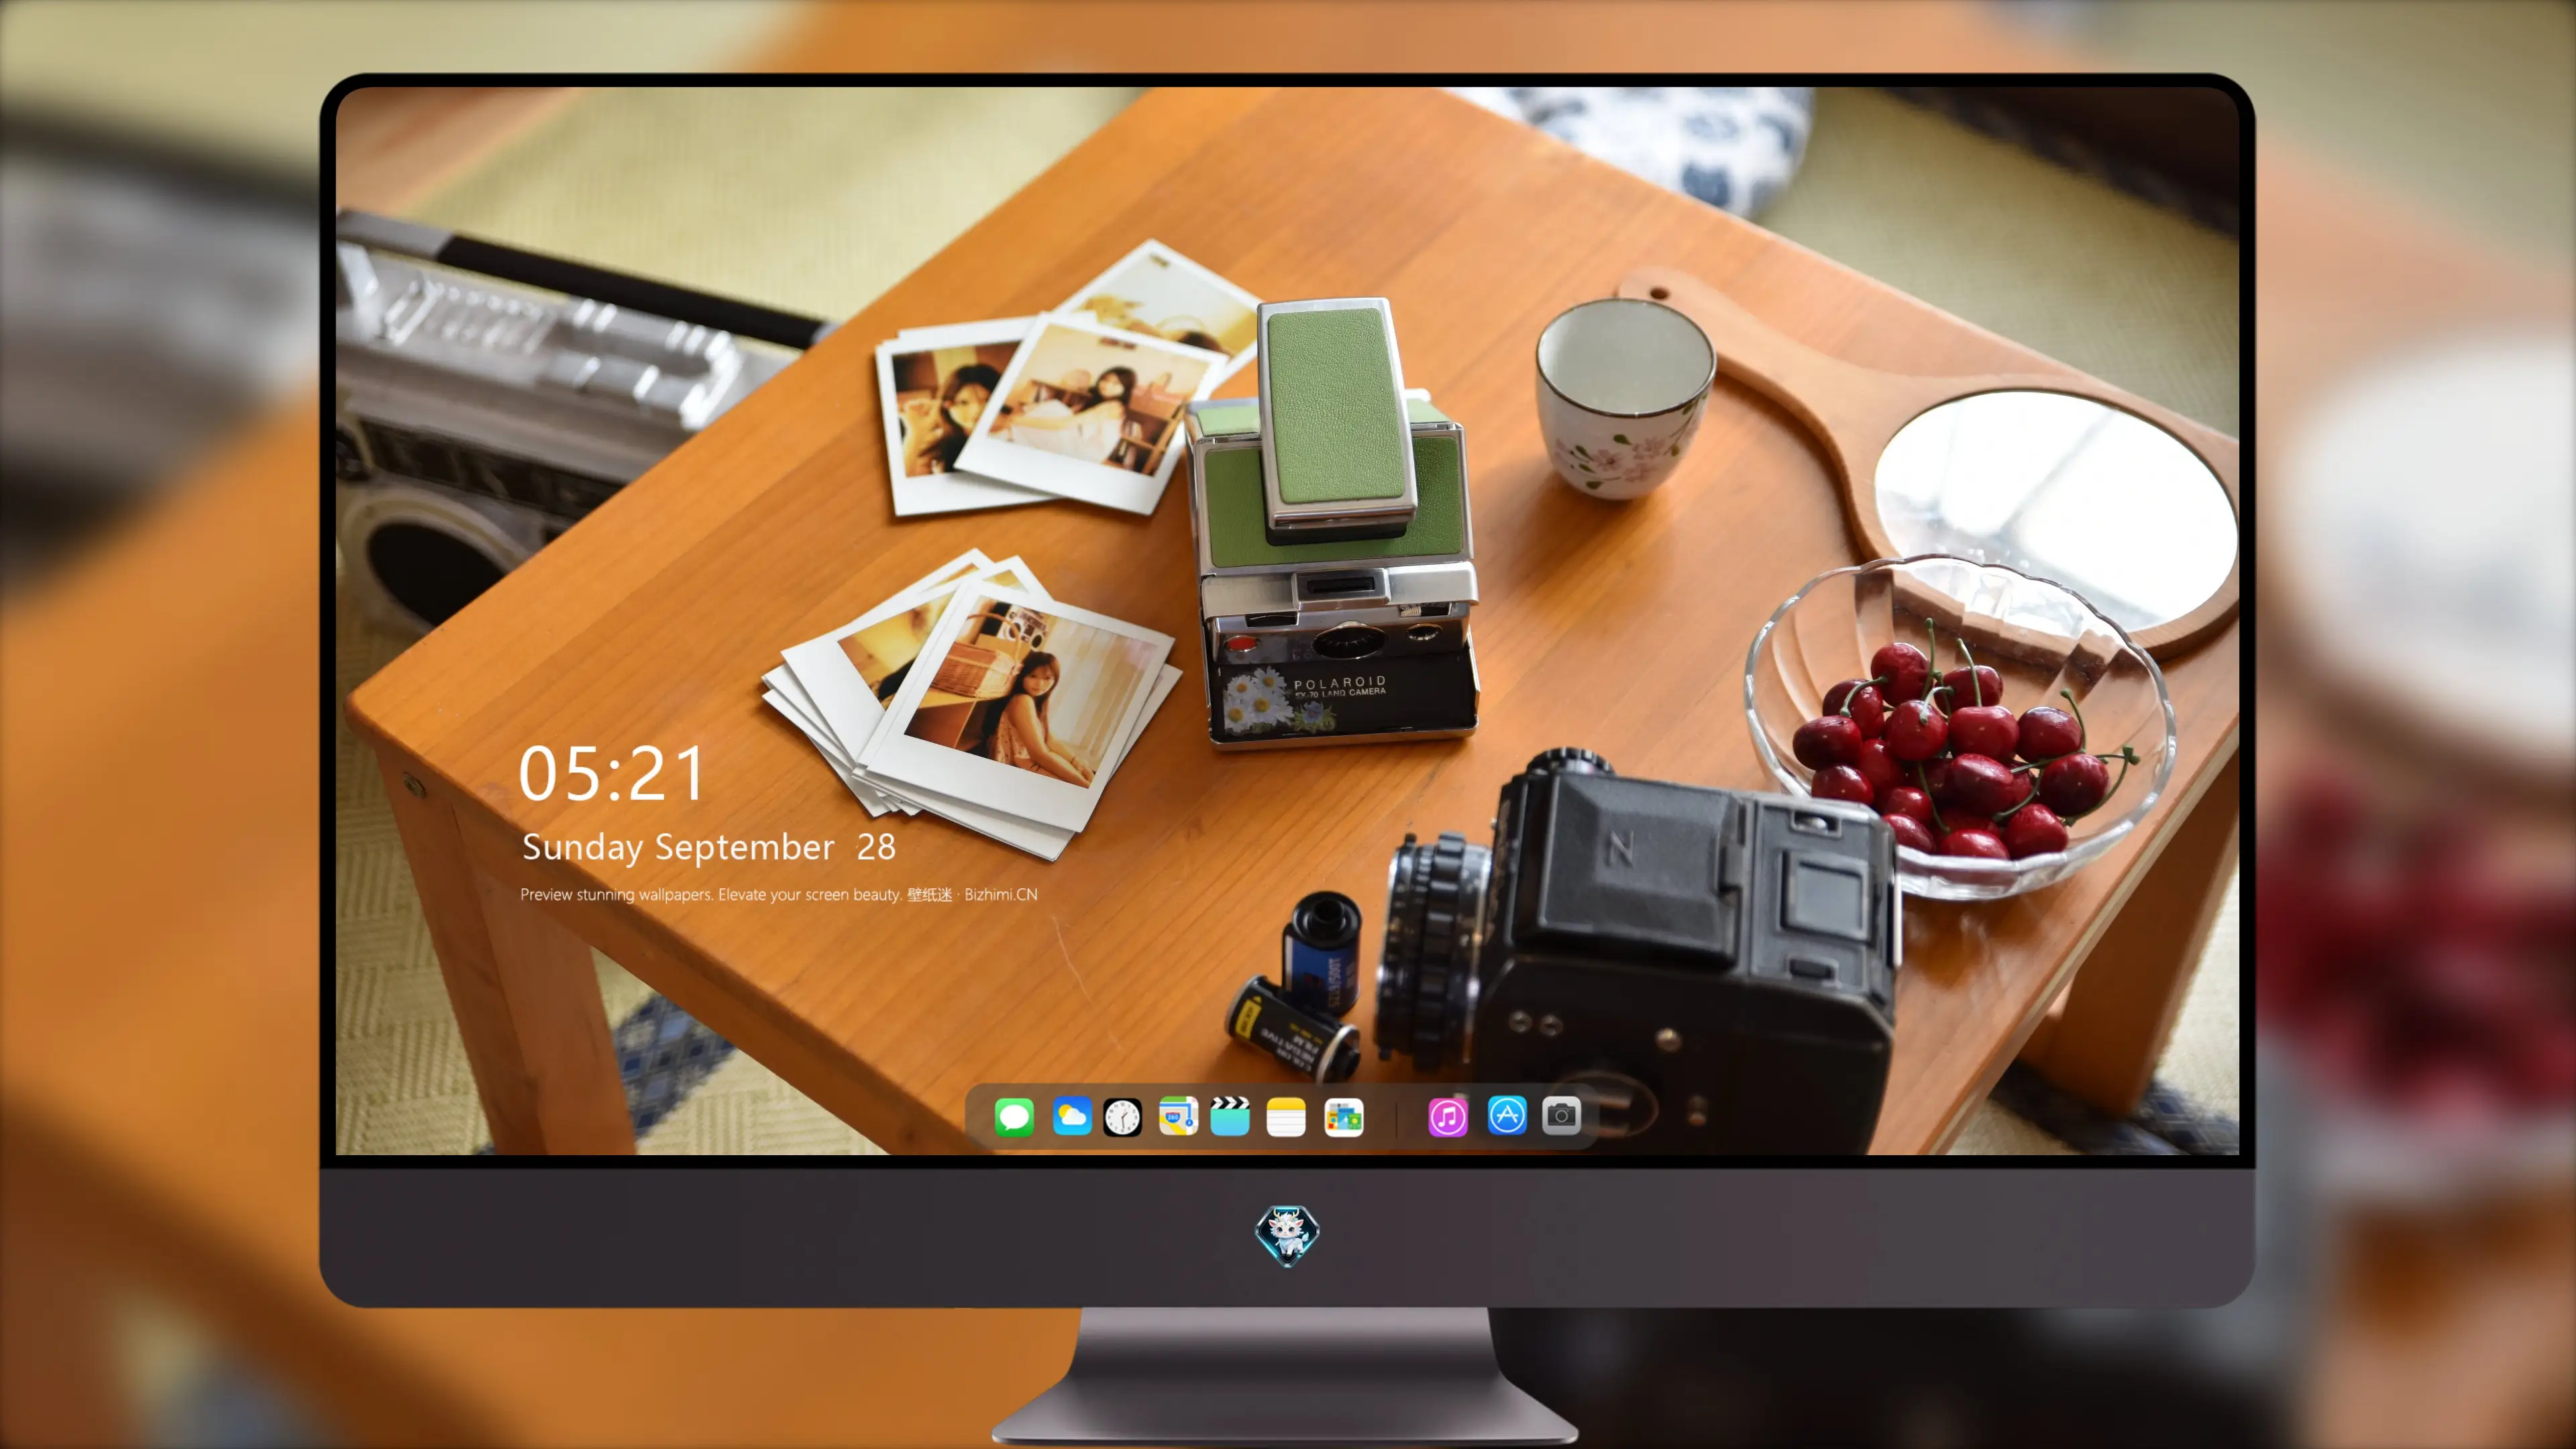Click the dragon logo on monitor chin

click(1287, 1235)
